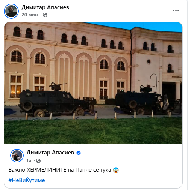Click the blue verified badge checkmark
This screenshot has height=190, width=188.
[x=79, y=153]
